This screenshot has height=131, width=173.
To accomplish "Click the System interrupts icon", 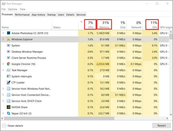I will point(8,76).
